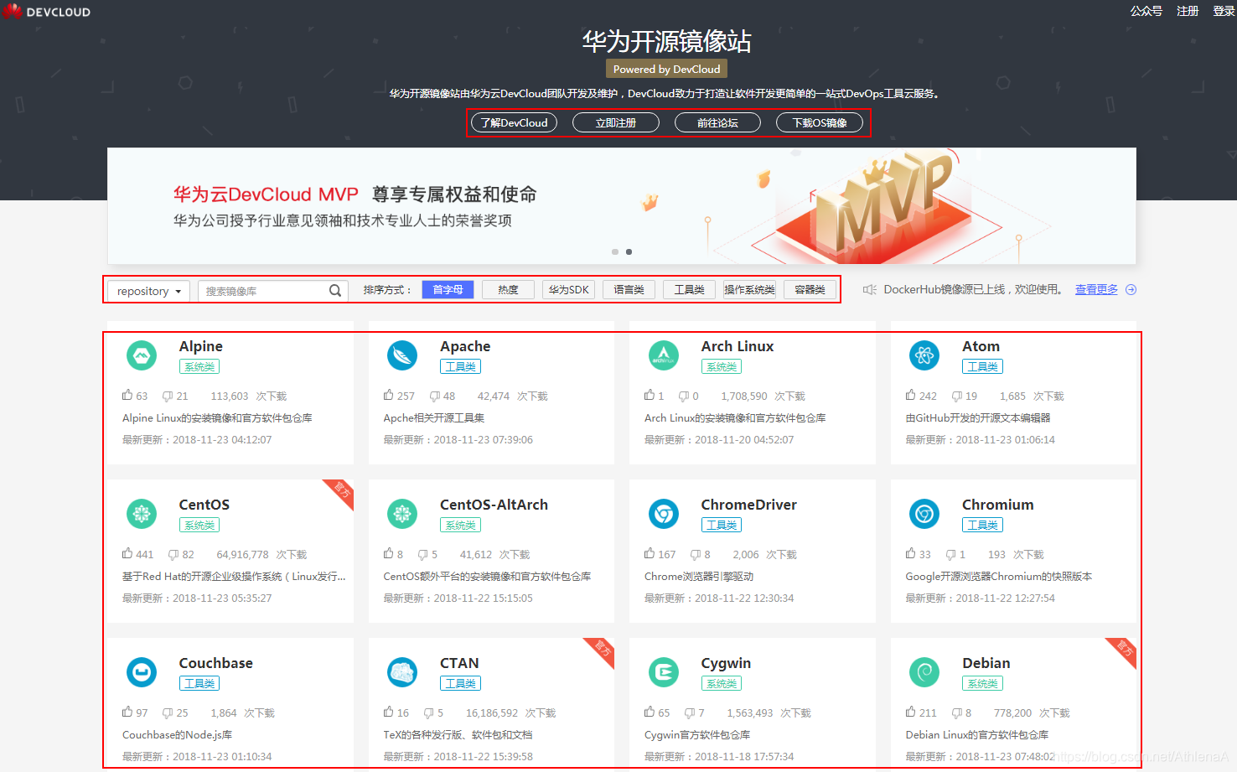
Task: Filter by 华为SDK category
Action: point(568,289)
